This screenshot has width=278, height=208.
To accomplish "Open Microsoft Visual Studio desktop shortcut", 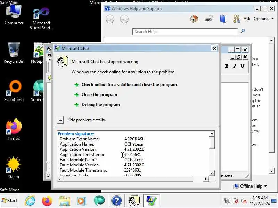I will (x=41, y=19).
